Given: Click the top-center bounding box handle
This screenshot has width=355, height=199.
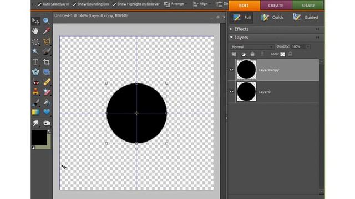Looking at the screenshot, I should click(x=136, y=83).
